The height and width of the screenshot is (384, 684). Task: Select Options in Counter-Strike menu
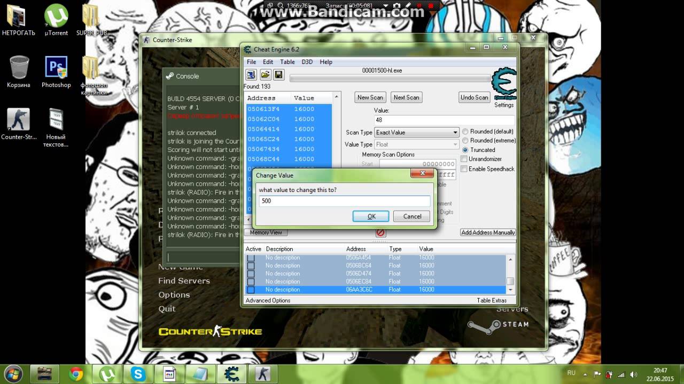pyautogui.click(x=174, y=295)
